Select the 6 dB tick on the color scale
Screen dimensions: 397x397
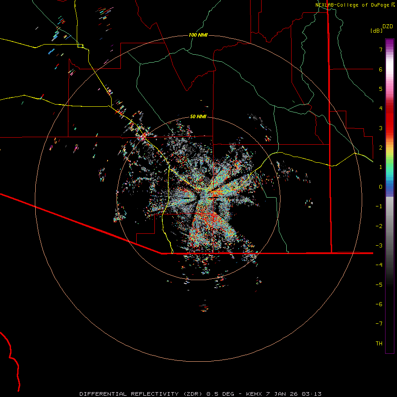click(x=381, y=69)
